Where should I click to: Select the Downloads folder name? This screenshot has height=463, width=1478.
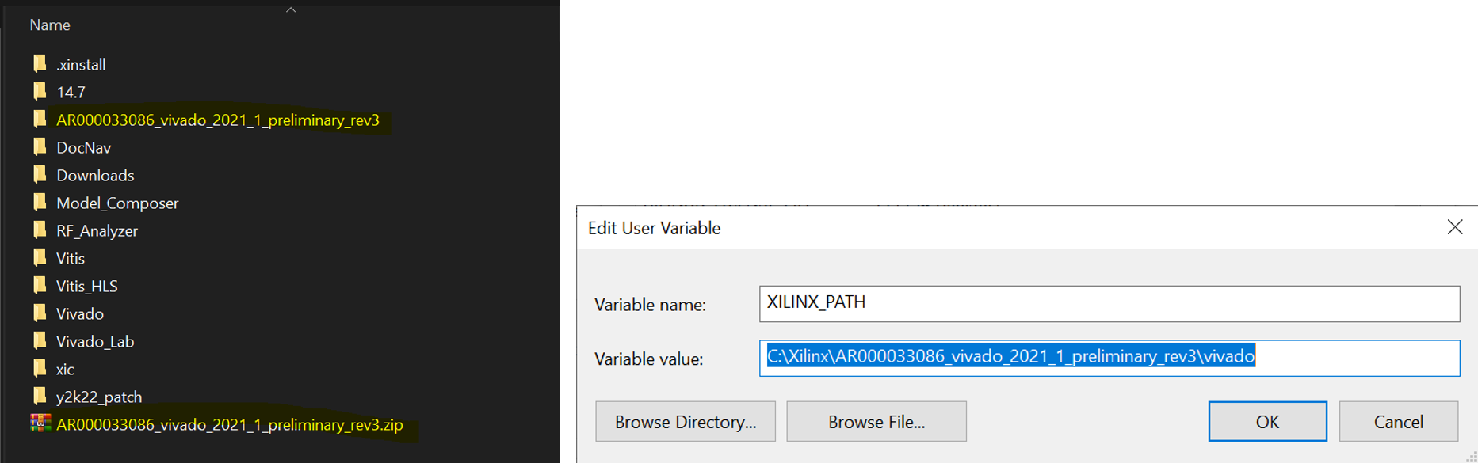point(95,176)
